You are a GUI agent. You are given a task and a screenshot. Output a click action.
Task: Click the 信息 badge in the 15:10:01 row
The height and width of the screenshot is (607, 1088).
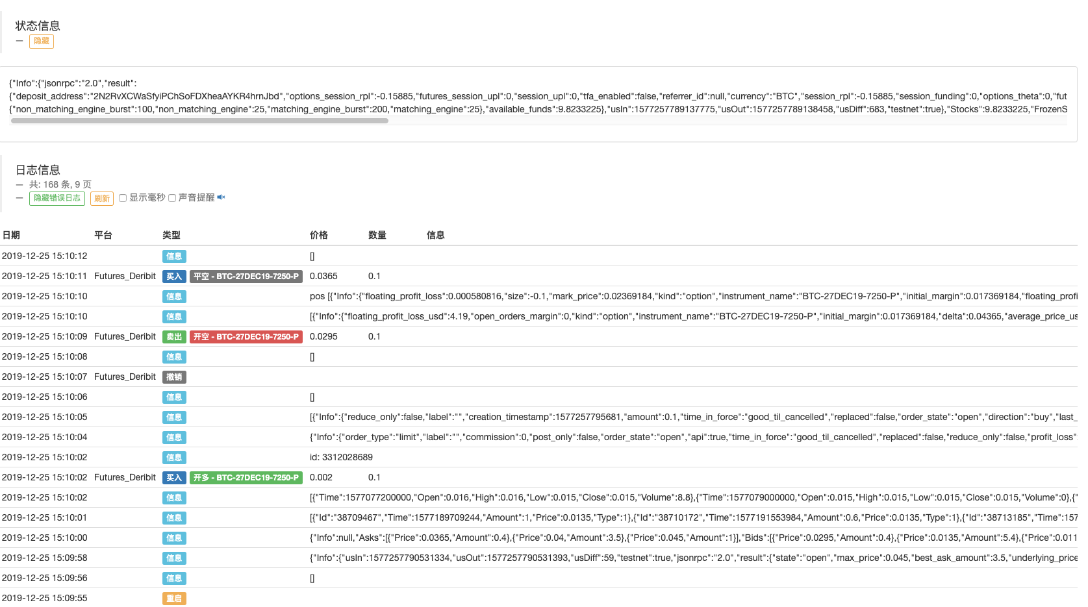174,518
